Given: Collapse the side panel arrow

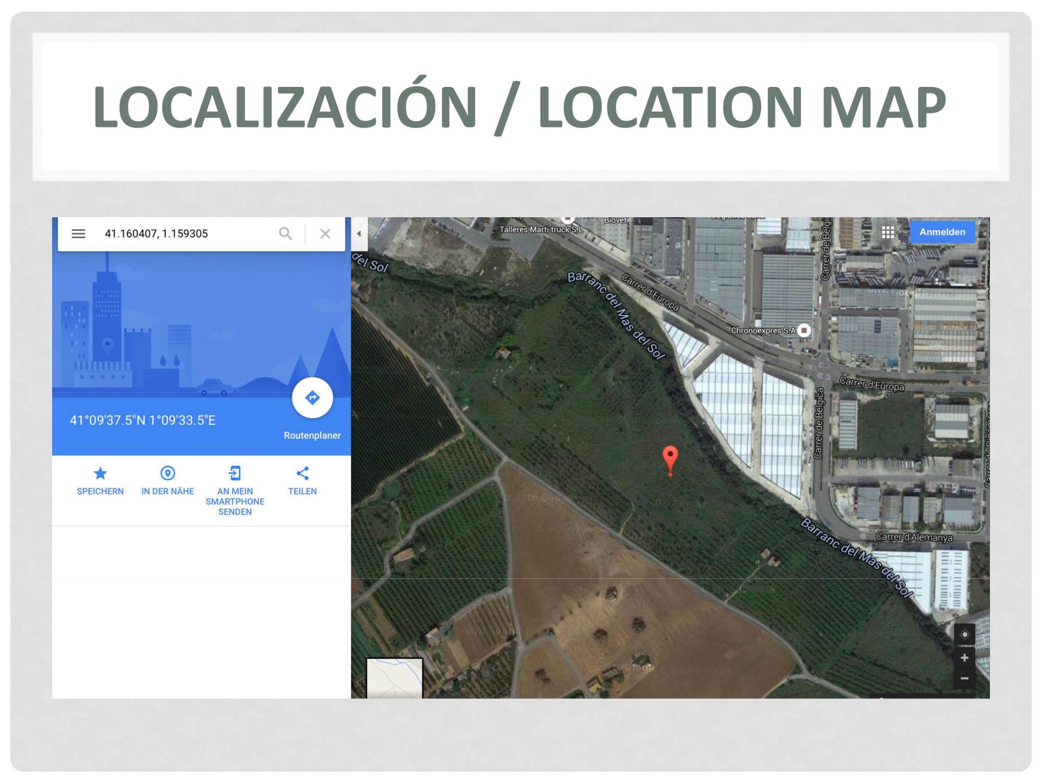Looking at the screenshot, I should click(359, 234).
